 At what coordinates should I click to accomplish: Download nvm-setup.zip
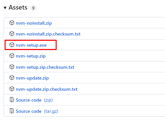[31, 56]
